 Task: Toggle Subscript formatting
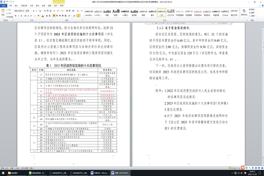pos(28,16)
